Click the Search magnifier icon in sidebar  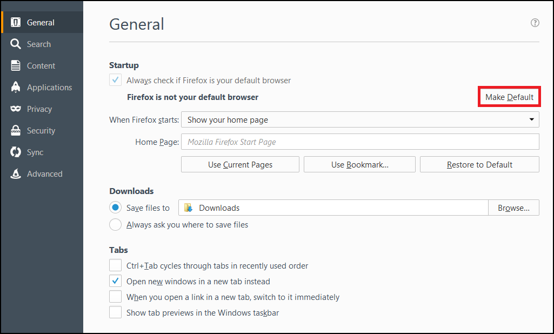click(16, 44)
